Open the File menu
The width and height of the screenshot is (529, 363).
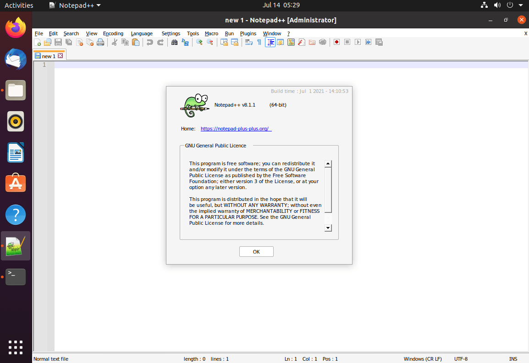pos(39,33)
